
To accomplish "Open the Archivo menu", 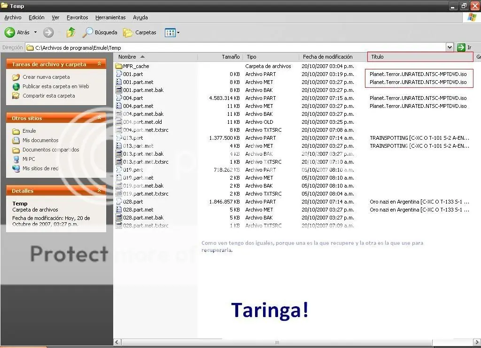I will (13, 17).
